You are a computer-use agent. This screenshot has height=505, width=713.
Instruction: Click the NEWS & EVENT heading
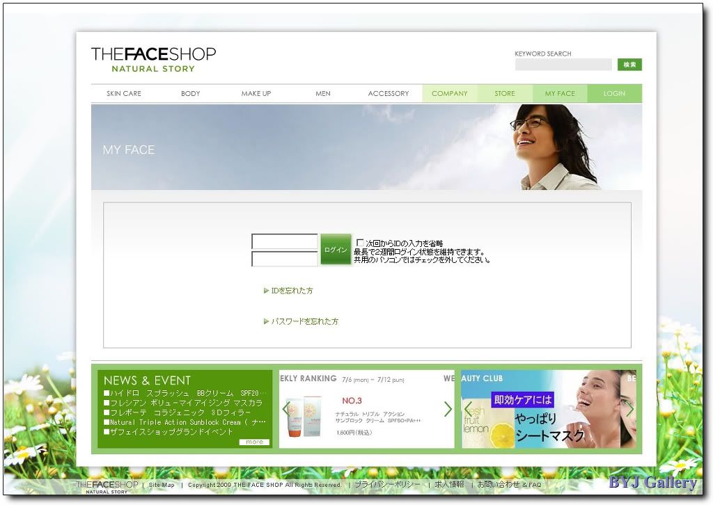148,380
